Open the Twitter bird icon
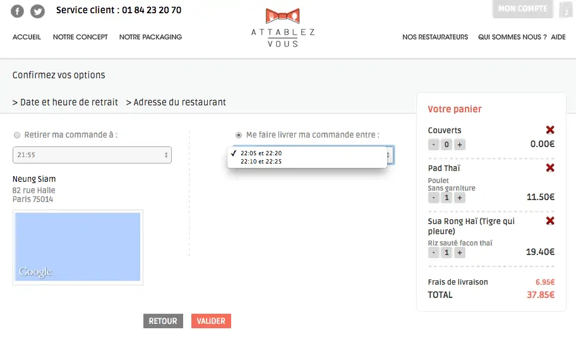This screenshot has height=339, width=576. [37, 11]
